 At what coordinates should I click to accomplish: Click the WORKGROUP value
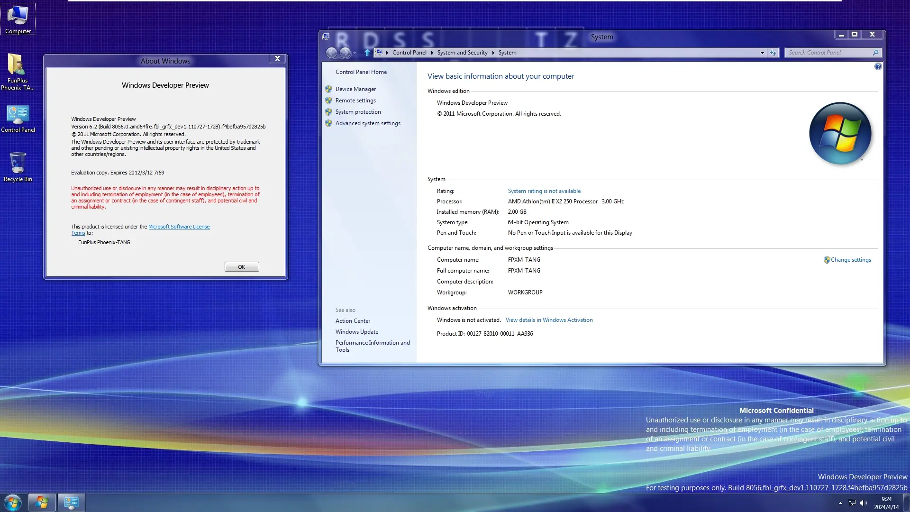coord(525,293)
